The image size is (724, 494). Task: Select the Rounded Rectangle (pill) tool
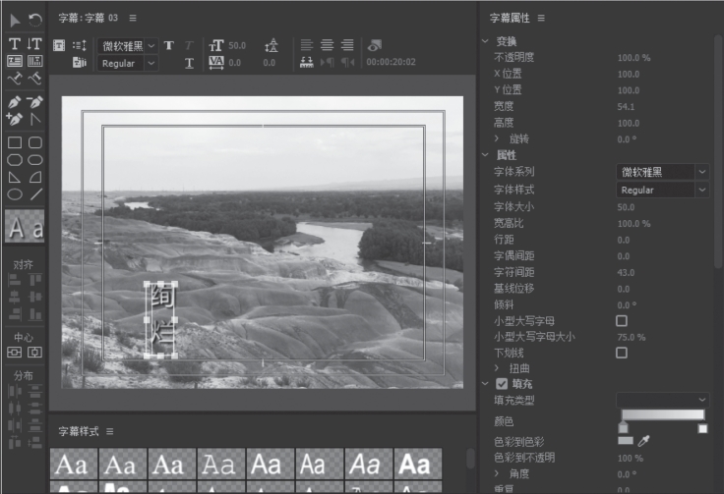pyautogui.click(x=35, y=160)
